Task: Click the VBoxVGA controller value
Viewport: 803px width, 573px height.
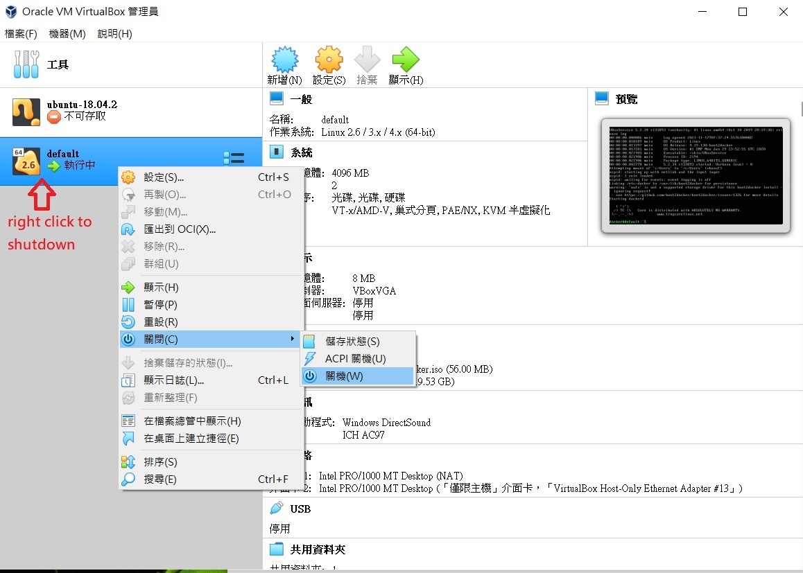Action: tap(374, 290)
